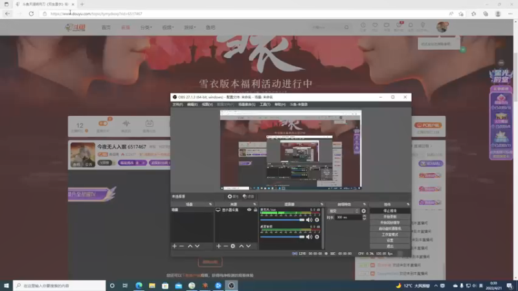Viewport: 518px width, 291px height.
Task: Refresh the page in the browser toolbar
Action: click(x=31, y=14)
